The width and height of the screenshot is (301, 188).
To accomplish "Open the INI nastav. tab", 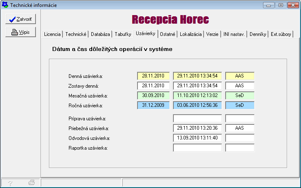I will click(234, 35).
